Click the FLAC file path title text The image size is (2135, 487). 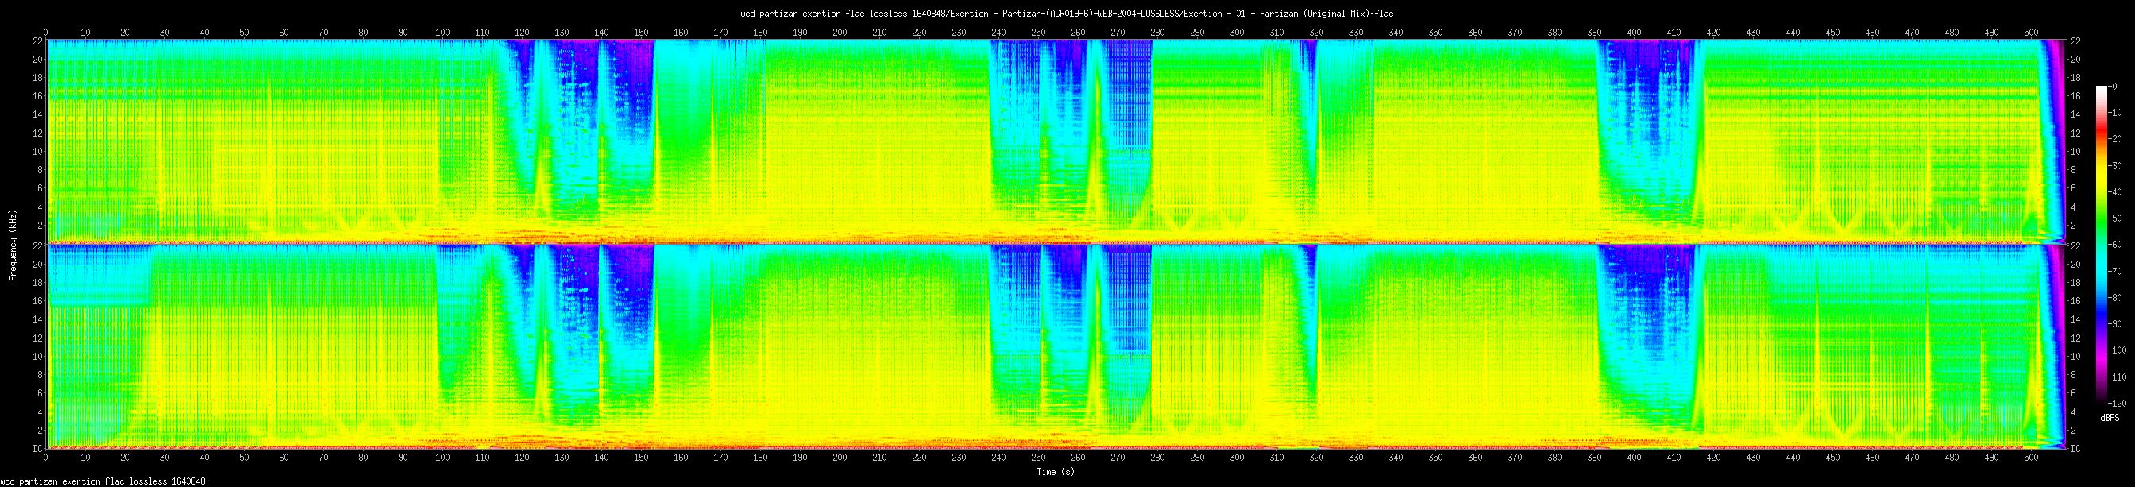1067,14
